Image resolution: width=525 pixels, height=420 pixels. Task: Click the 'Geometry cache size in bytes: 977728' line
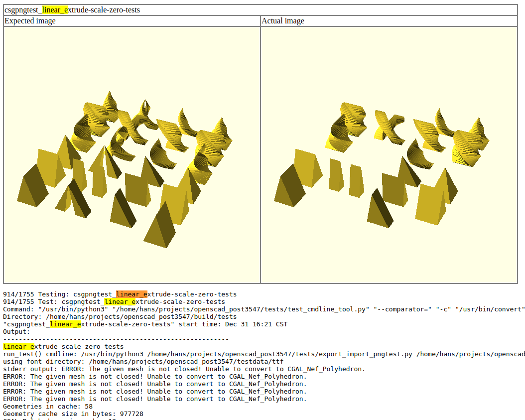(73, 414)
